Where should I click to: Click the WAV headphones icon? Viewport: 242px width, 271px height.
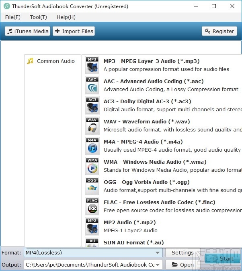pyautogui.click(x=92, y=126)
